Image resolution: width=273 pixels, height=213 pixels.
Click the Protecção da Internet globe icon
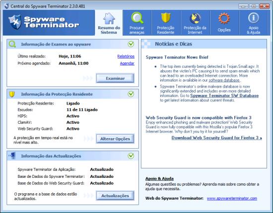195,18
